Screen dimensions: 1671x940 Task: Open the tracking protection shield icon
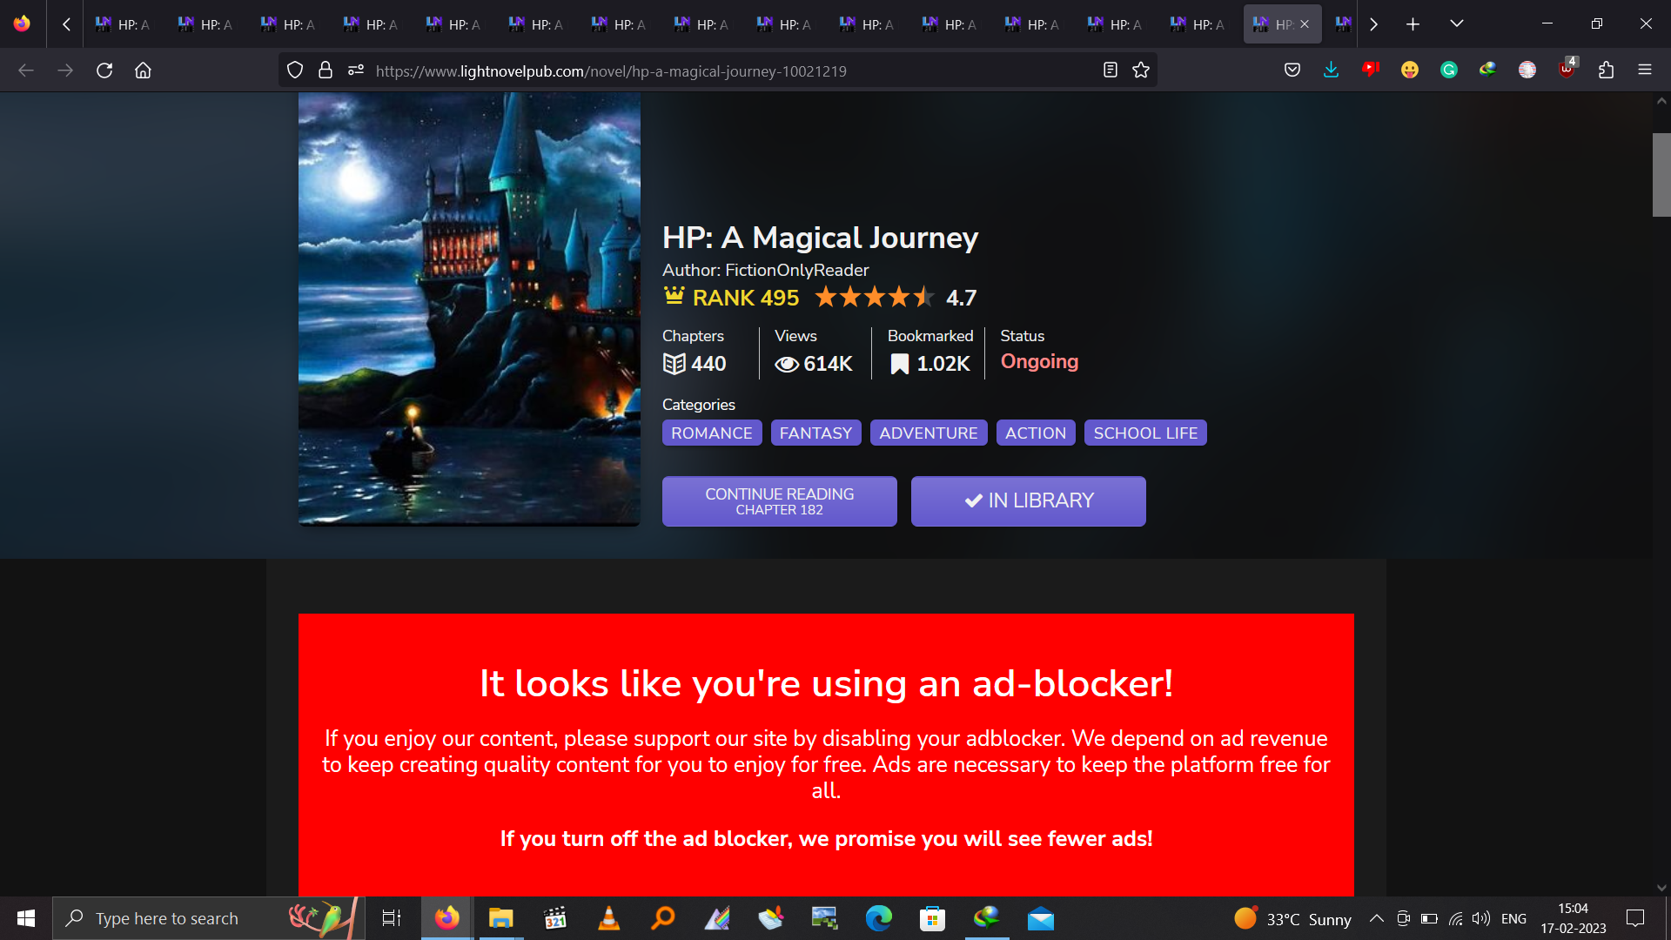pyautogui.click(x=295, y=70)
